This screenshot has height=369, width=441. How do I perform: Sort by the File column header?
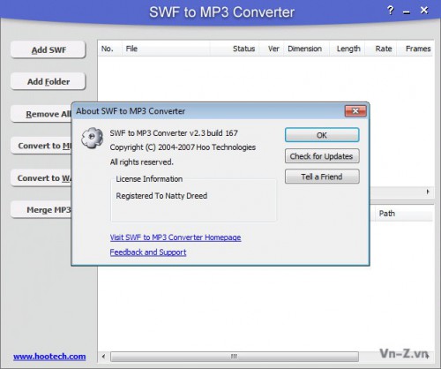point(166,49)
